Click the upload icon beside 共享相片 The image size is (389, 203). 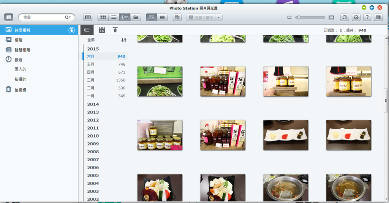tap(72, 30)
